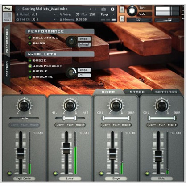Click the Stage channel pan knob

tap(116, 106)
